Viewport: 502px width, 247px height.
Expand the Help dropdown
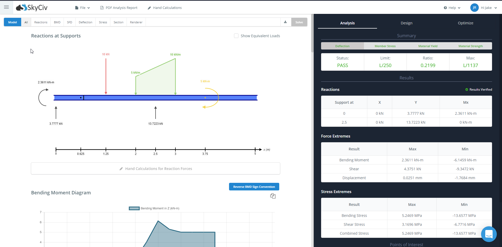pyautogui.click(x=452, y=8)
